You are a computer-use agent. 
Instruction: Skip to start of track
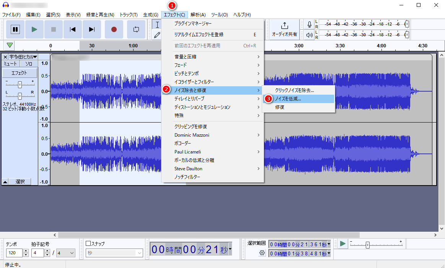point(73,29)
